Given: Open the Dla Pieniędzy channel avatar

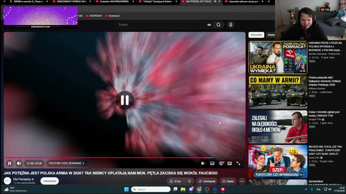Looking at the screenshot, I should 7,181.
